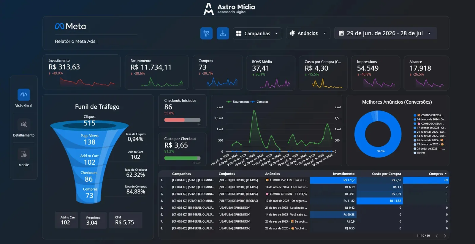Screen dimensions: 475x244
Task: Expand the Campanhas dropdown filter
Action: [x=257, y=33]
